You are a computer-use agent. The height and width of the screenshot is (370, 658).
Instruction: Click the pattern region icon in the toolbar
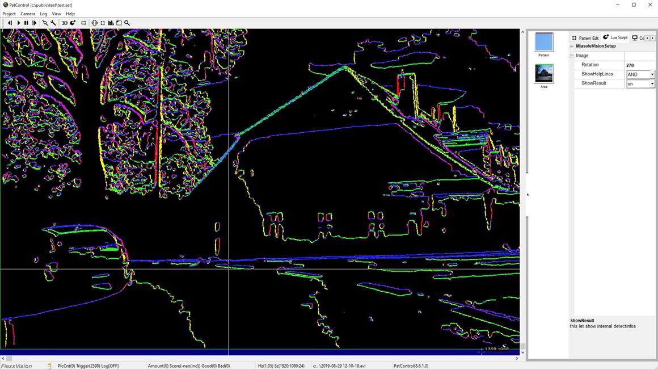(x=103, y=23)
